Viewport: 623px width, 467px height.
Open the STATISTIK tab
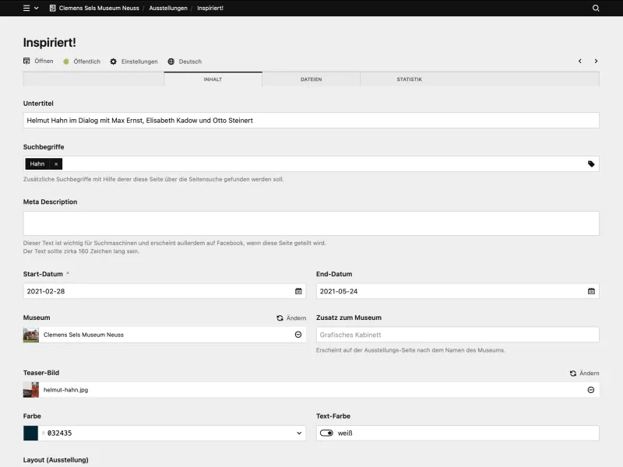[410, 79]
